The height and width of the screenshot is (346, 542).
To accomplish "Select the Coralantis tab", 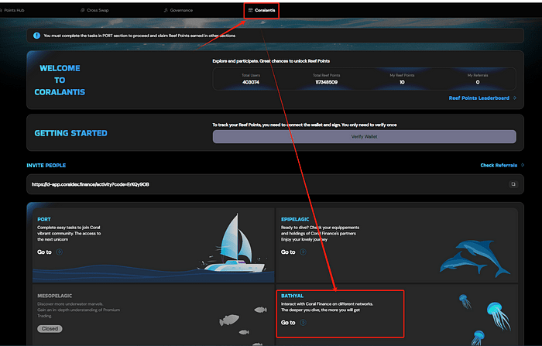I will [262, 10].
